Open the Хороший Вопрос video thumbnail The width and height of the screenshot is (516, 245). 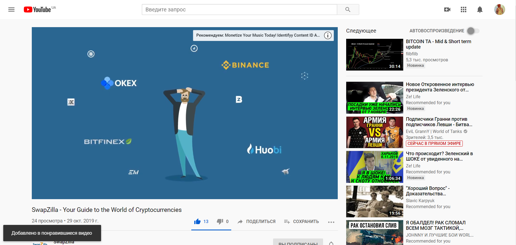(374, 201)
